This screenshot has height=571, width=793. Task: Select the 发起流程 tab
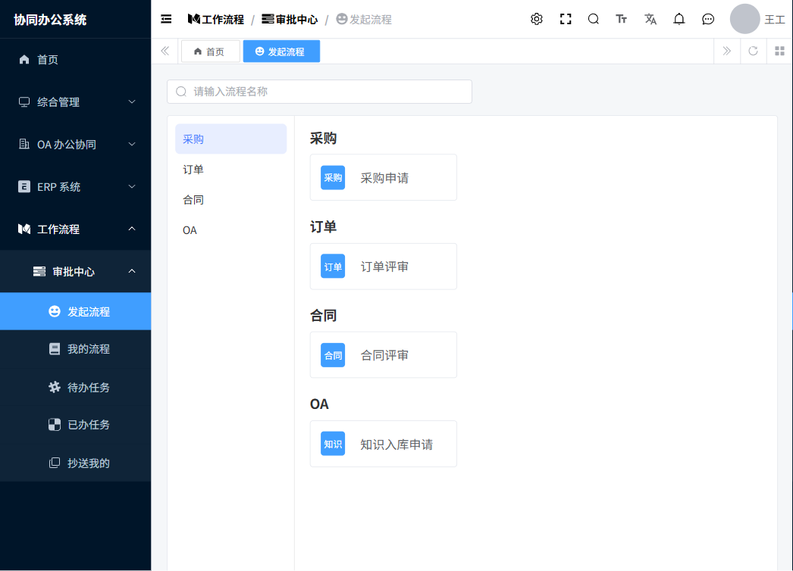(x=281, y=51)
